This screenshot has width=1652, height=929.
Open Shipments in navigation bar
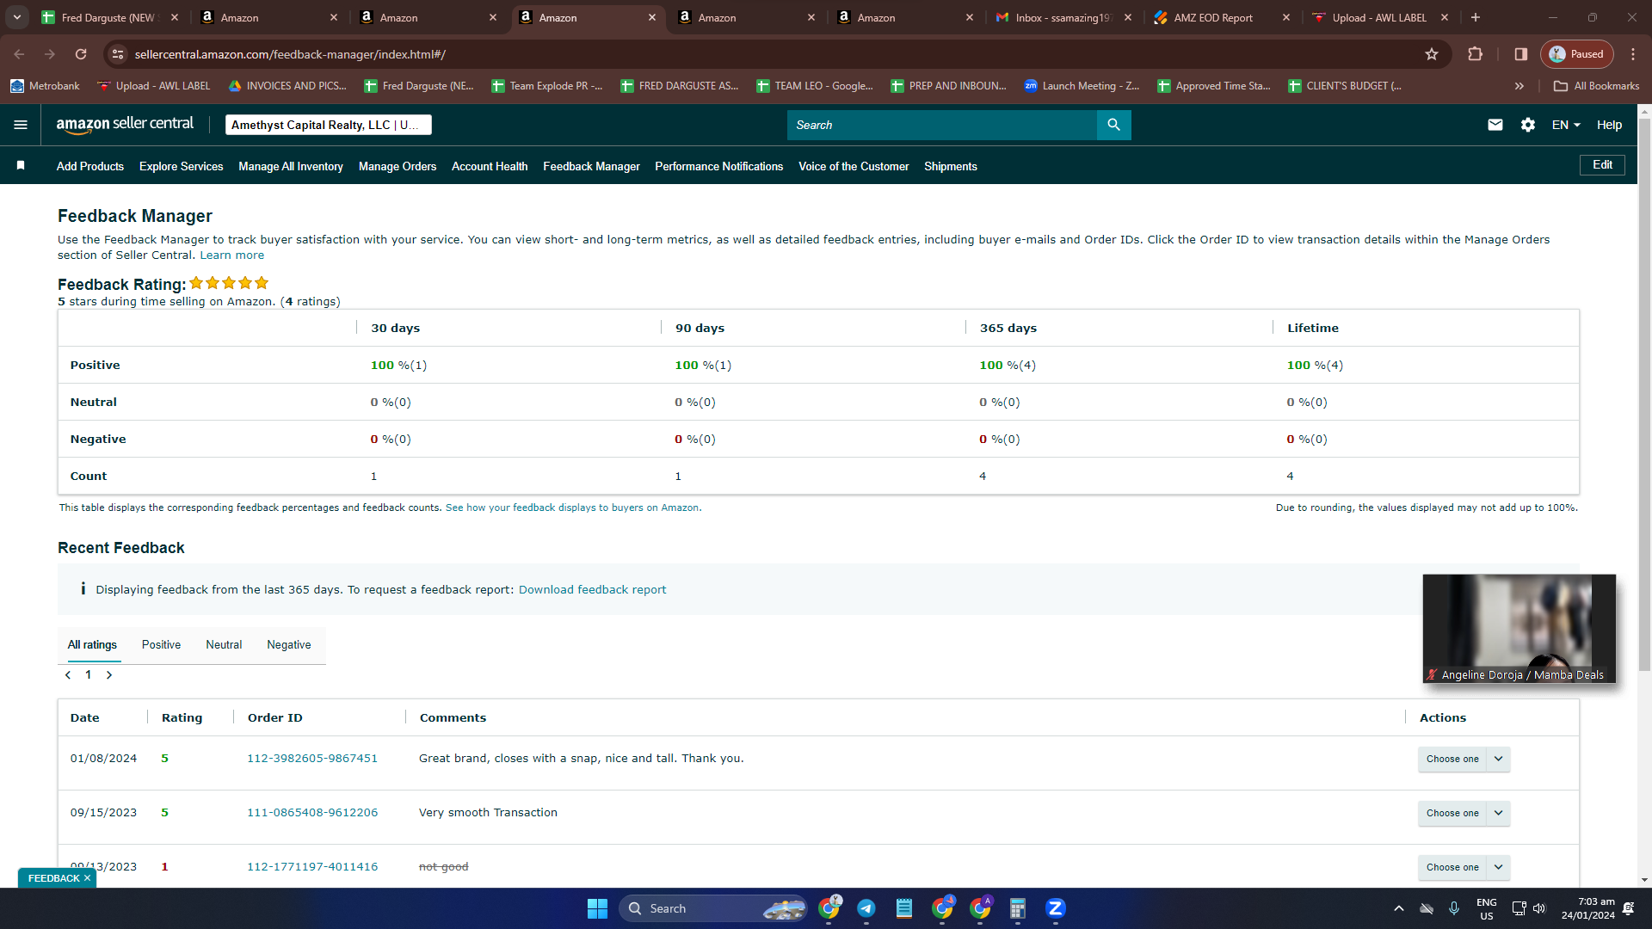tap(951, 166)
